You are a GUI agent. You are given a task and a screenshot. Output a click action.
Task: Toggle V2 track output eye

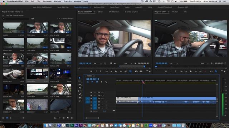click(x=102, y=95)
